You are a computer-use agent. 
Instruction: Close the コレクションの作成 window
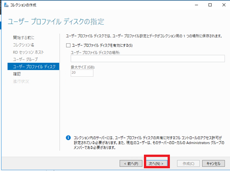[x=224, y=5]
